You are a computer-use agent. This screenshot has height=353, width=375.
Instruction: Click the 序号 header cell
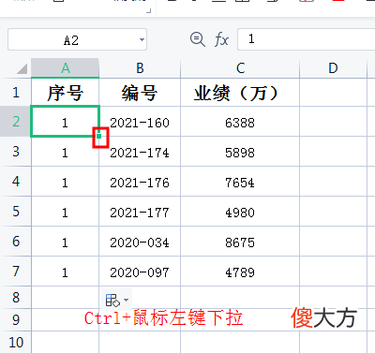coord(65,93)
